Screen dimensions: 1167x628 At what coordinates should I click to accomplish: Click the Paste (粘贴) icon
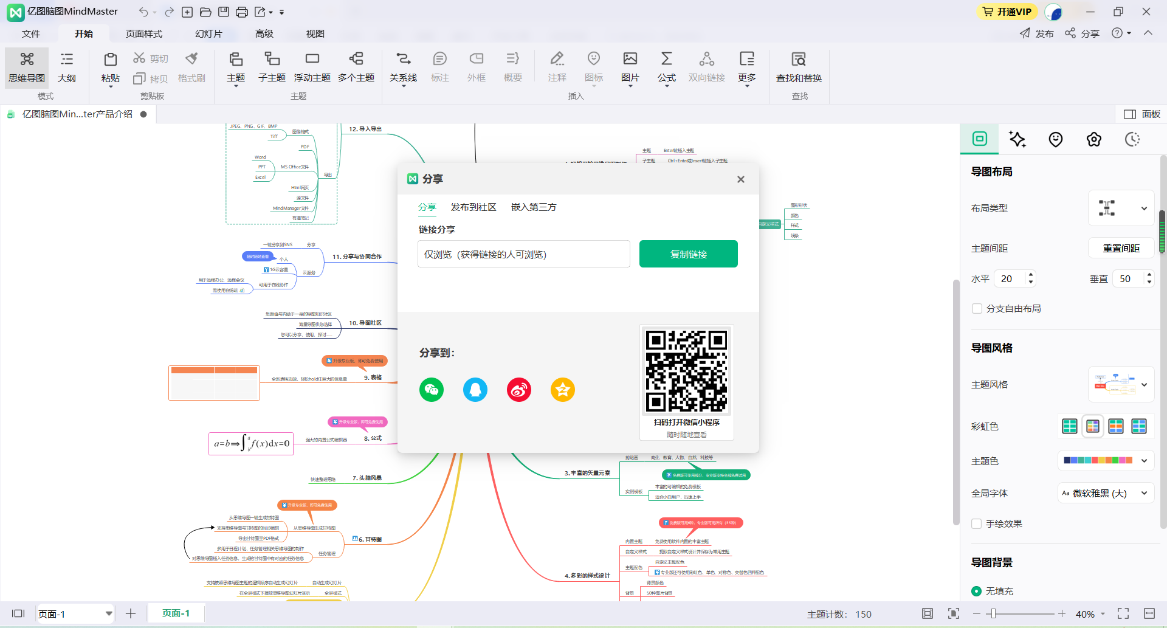click(x=110, y=60)
